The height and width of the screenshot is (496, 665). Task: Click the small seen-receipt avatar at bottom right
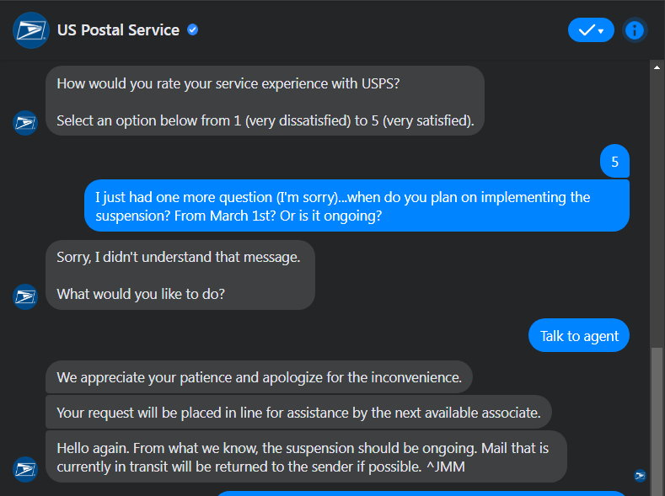640,476
